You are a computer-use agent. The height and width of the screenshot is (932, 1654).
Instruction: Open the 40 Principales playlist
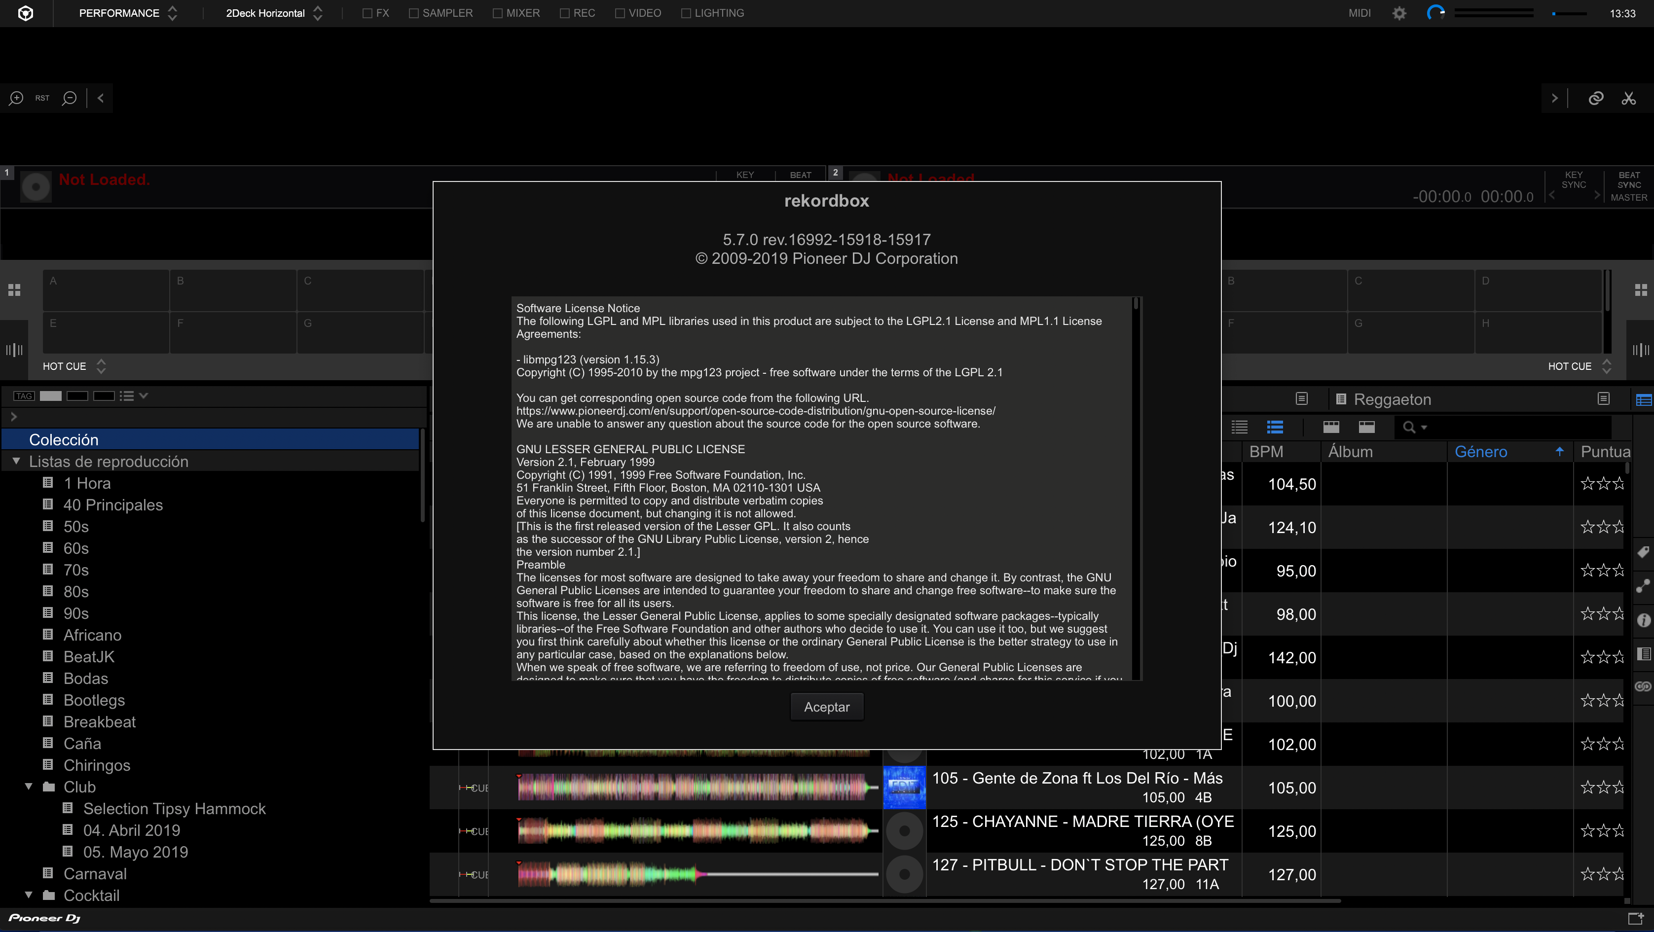113,504
